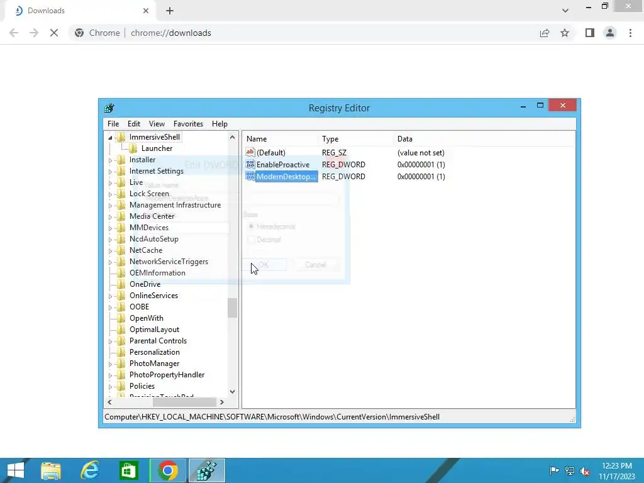Click the ImmersiveShell folder icon
This screenshot has height=483, width=644.
pyautogui.click(x=121, y=136)
